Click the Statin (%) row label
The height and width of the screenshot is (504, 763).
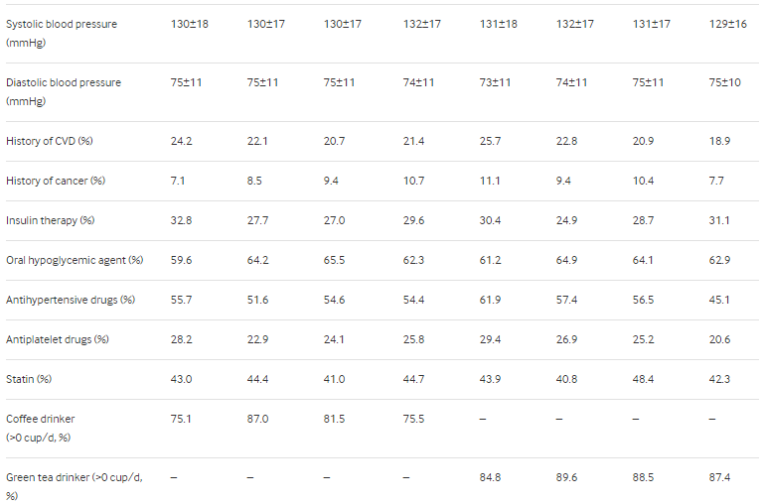[29, 379]
